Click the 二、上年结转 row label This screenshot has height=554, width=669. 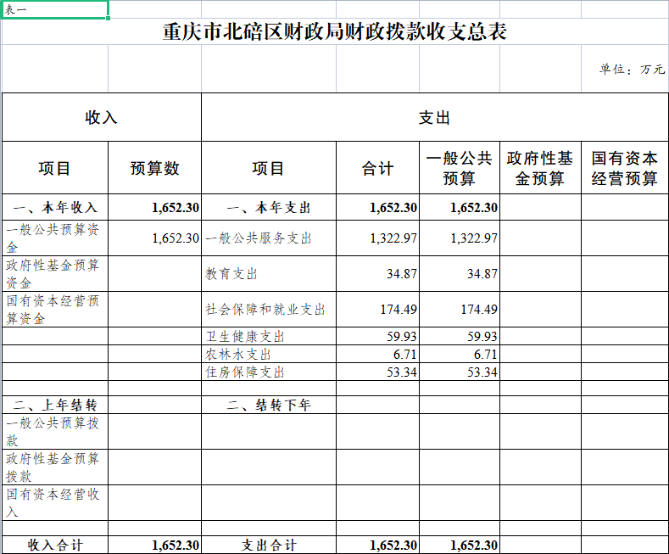[55, 405]
